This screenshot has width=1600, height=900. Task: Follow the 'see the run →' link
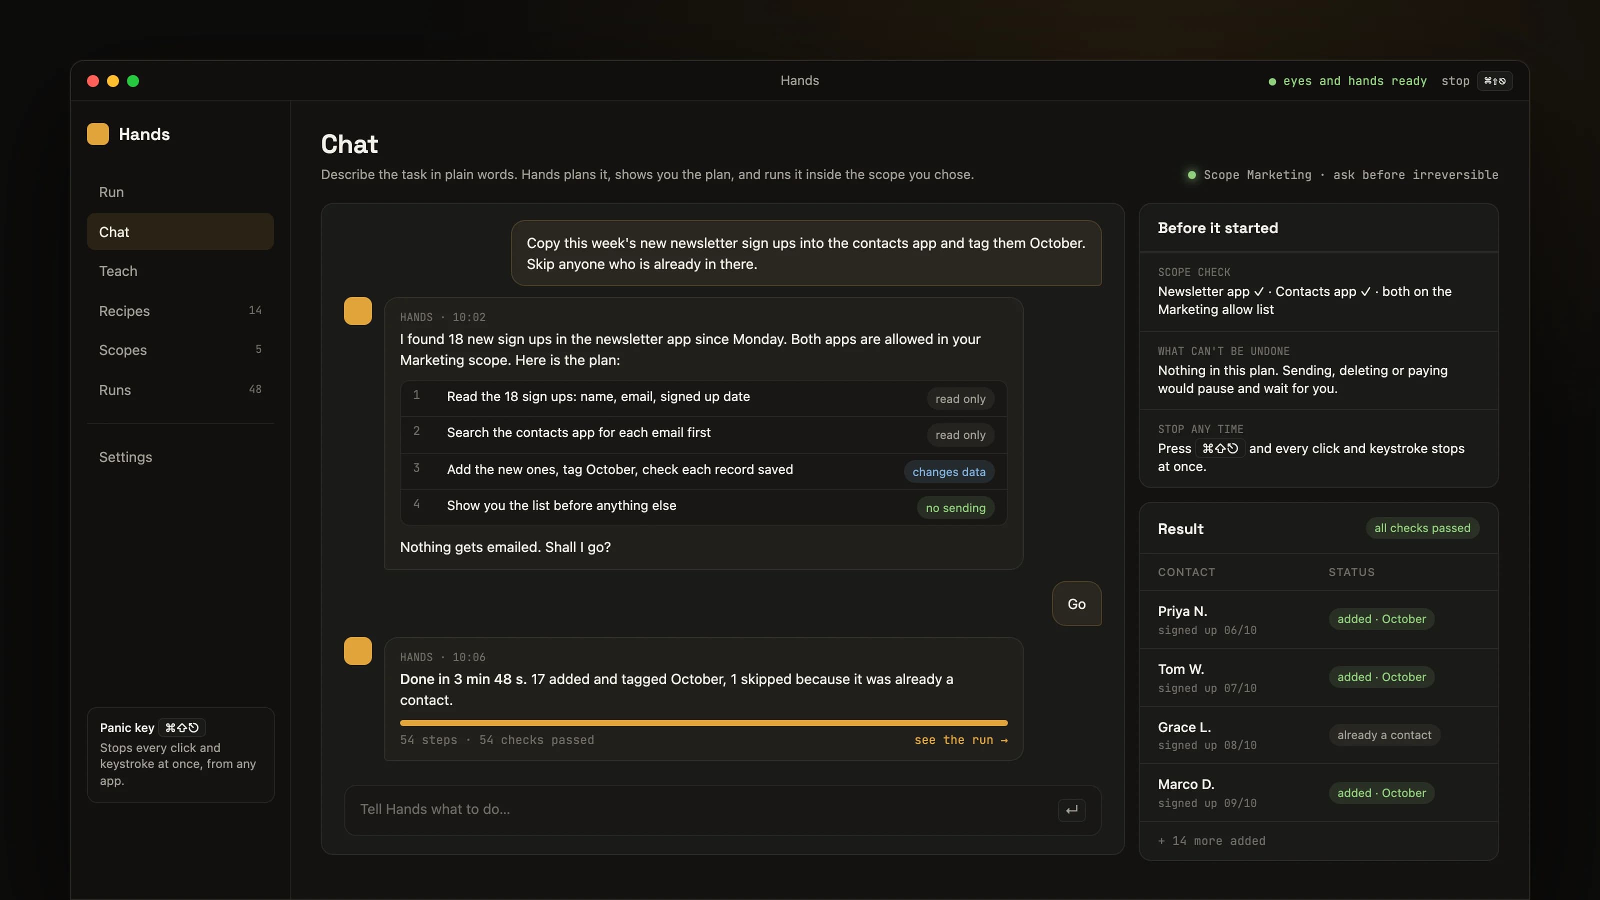(961, 740)
